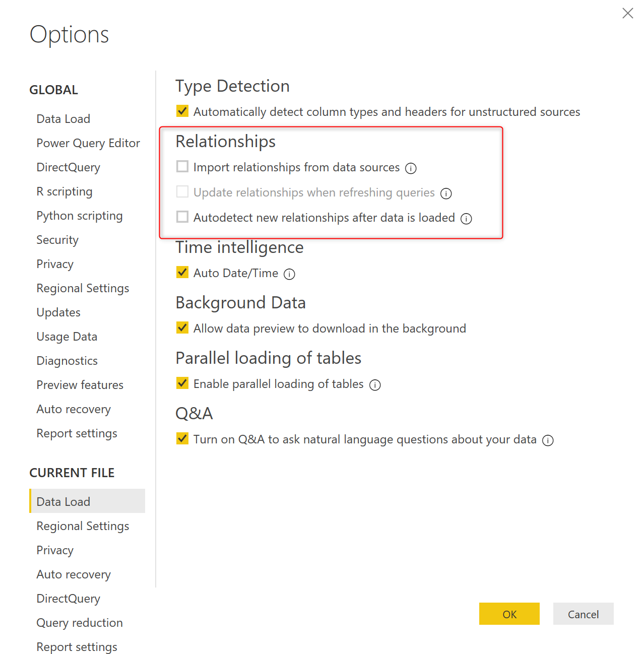The height and width of the screenshot is (654, 644).
Task: Turn off the Q&A natural language checkbox
Action: click(x=182, y=438)
